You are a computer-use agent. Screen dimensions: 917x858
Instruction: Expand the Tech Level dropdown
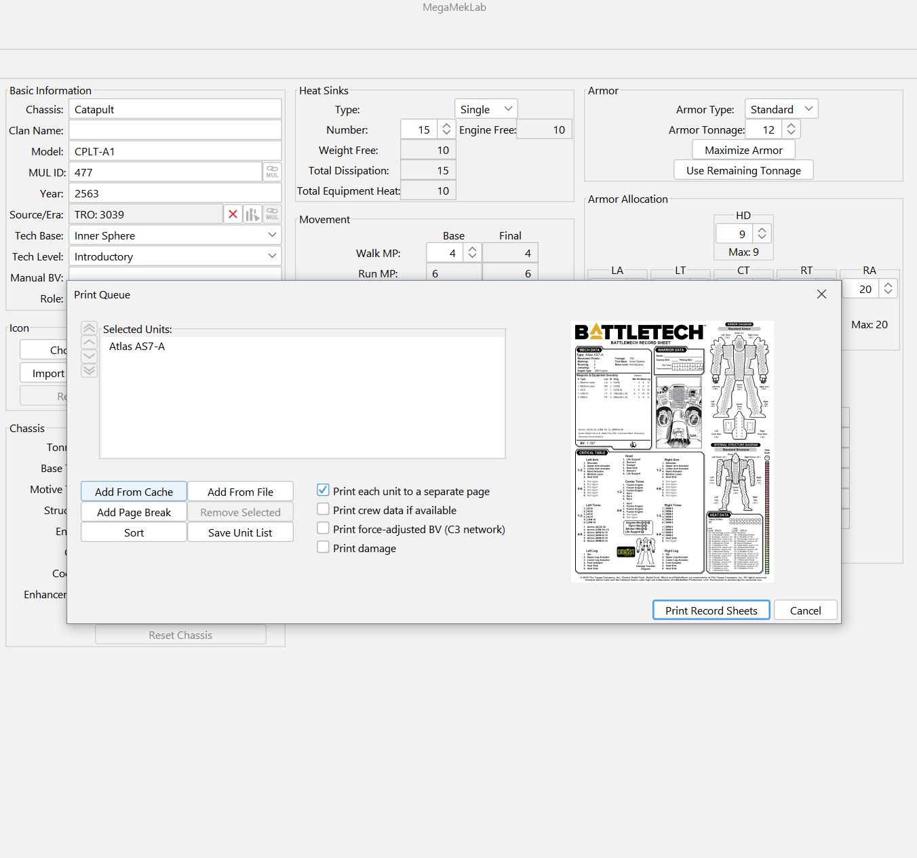click(x=175, y=256)
